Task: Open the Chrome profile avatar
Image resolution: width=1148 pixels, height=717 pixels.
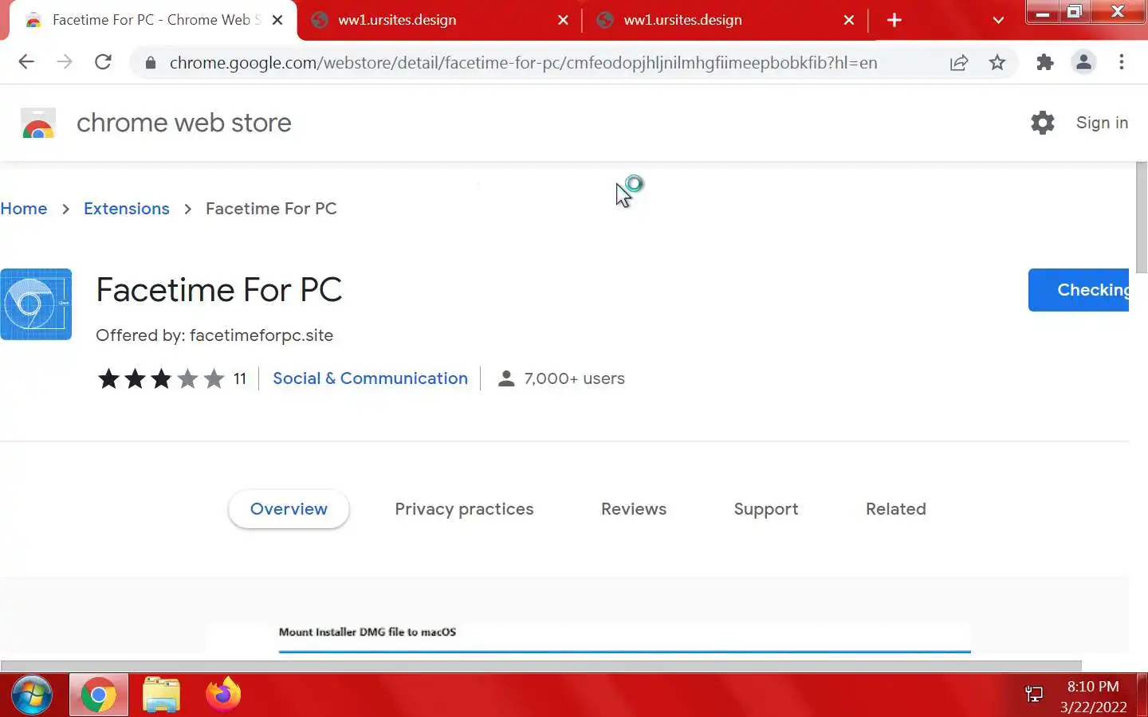Action: 1083,62
